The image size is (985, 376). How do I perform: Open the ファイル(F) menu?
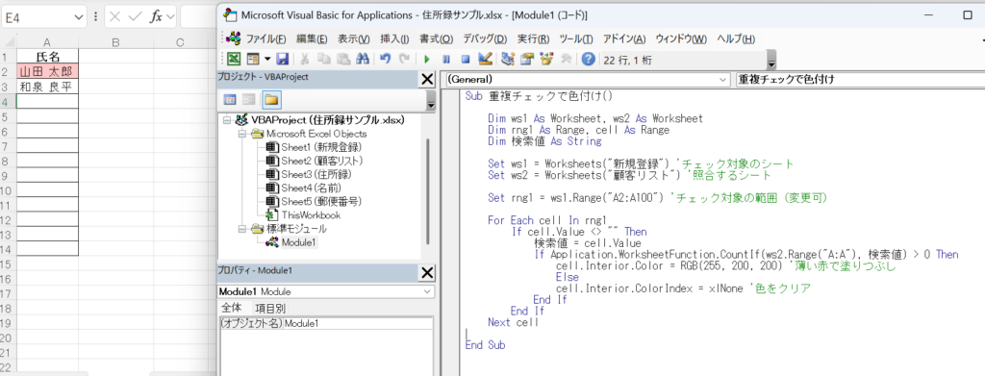pyautogui.click(x=265, y=38)
